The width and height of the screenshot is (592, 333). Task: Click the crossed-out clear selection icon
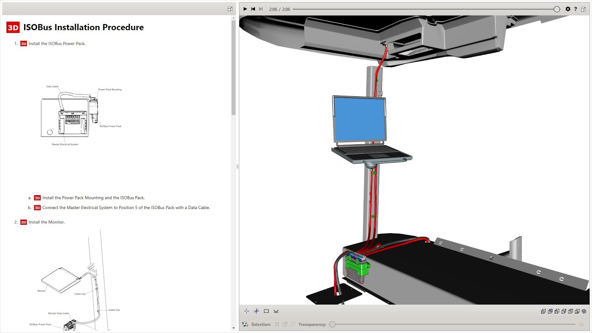point(277,324)
